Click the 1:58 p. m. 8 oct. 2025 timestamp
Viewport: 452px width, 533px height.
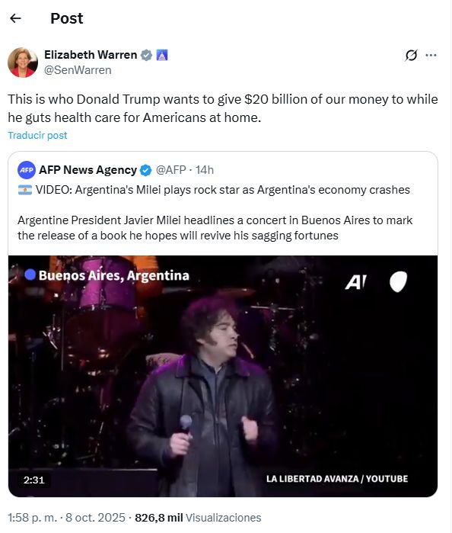click(66, 518)
